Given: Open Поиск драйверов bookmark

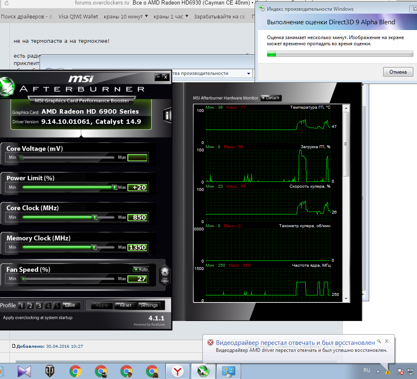Looking at the screenshot, I should (26, 16).
